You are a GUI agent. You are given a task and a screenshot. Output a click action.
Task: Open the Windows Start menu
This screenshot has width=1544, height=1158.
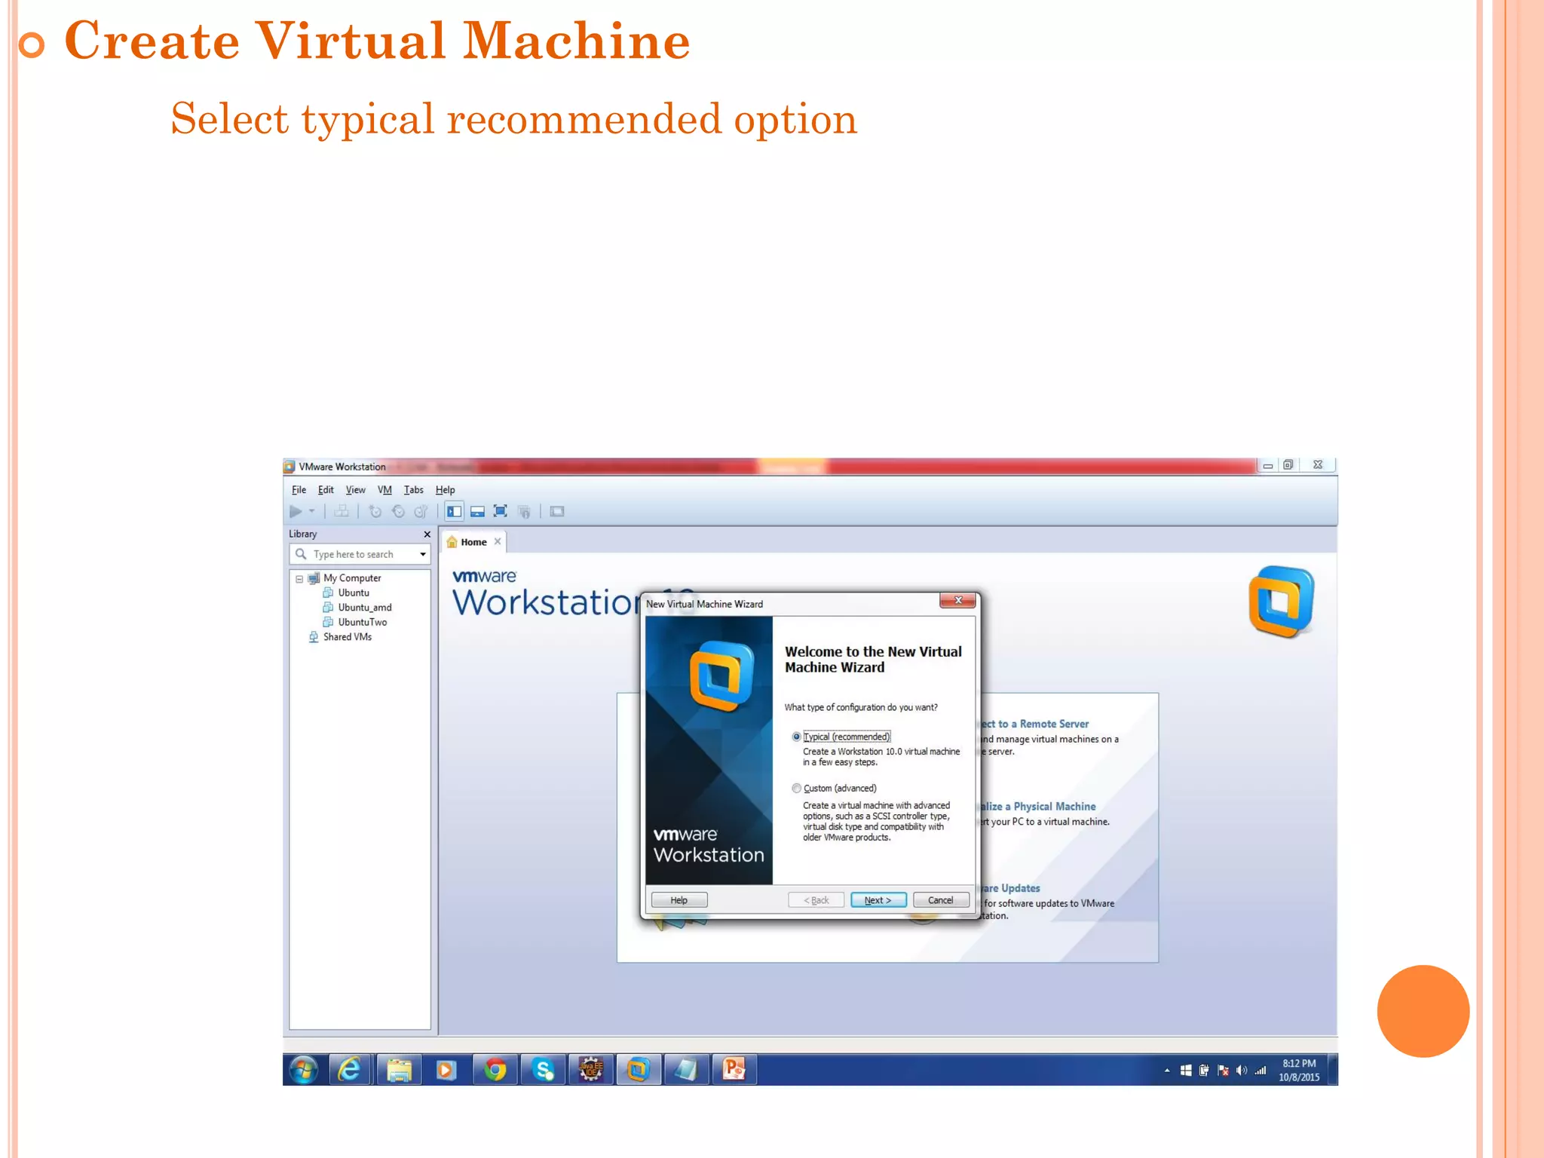tap(304, 1070)
